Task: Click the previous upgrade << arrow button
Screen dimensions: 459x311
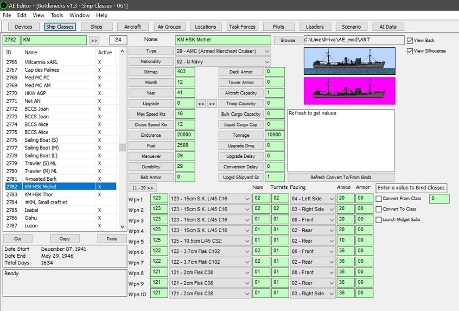Action: point(201,104)
